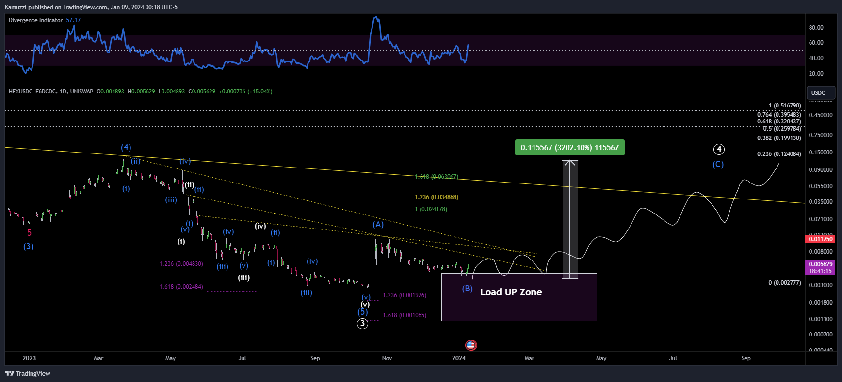842x382 pixels.
Task: Select the blue (B) wave label
Action: (x=467, y=289)
